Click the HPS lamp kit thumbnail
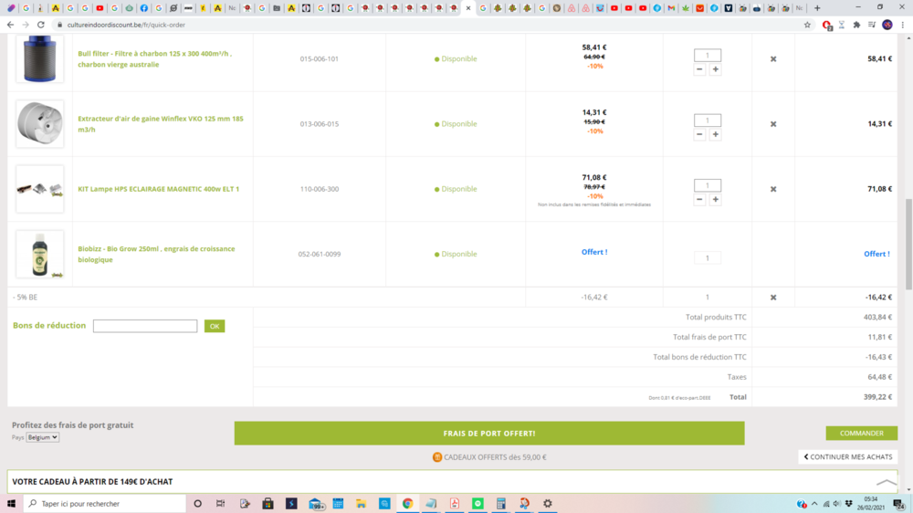The height and width of the screenshot is (513, 913). tap(39, 189)
